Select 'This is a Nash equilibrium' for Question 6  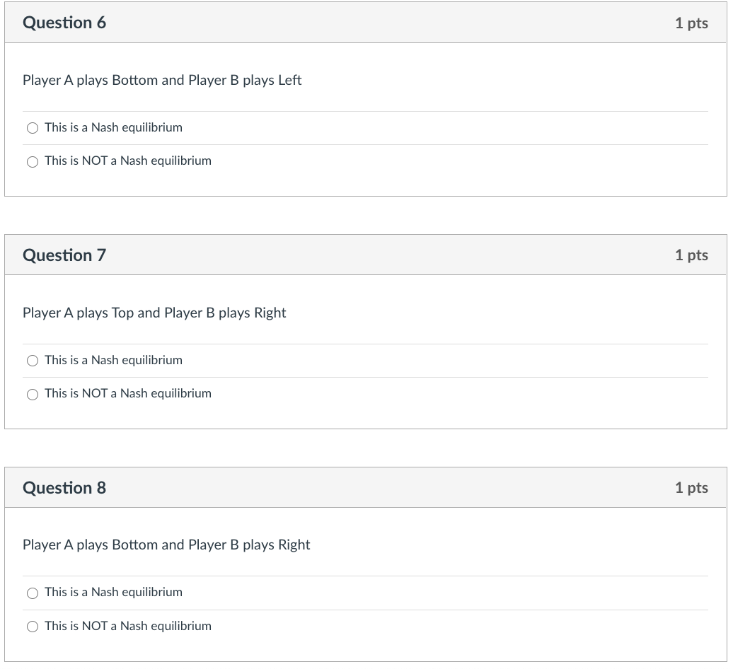(x=33, y=128)
